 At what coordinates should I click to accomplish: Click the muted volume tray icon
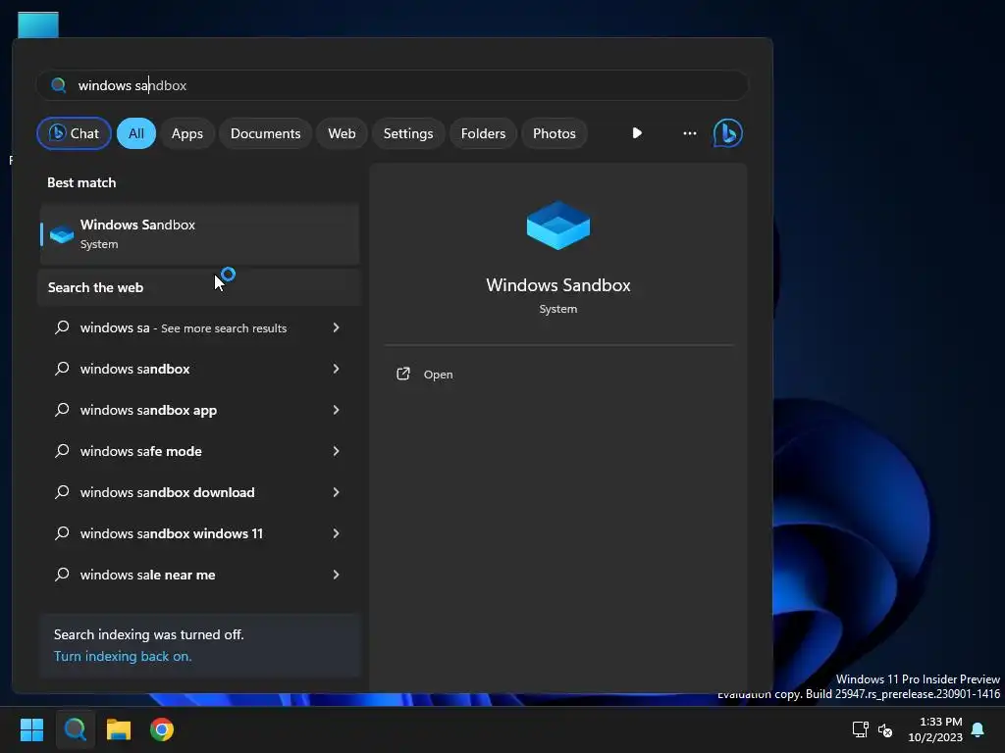pos(885,729)
